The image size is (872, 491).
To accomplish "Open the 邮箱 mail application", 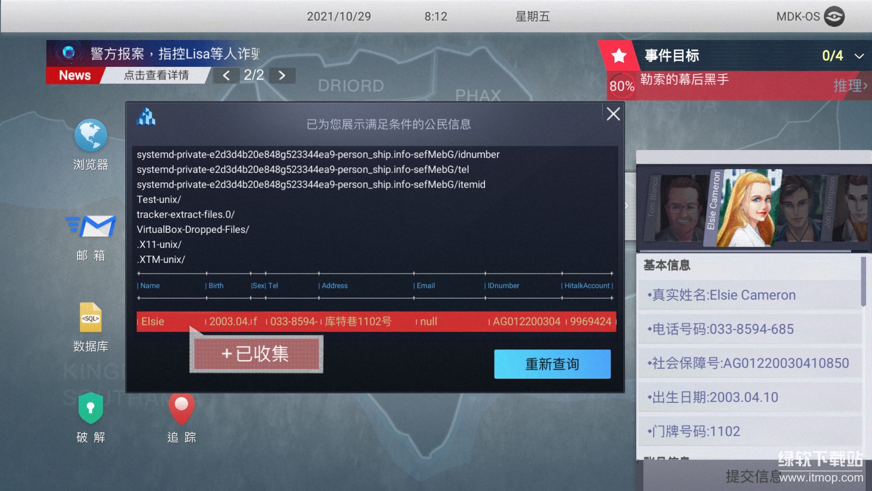I will (x=90, y=226).
